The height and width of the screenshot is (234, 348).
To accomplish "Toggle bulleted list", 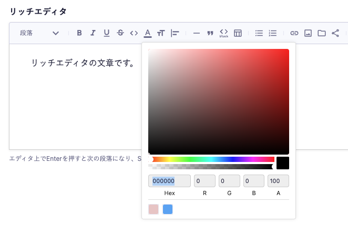I will point(259,33).
